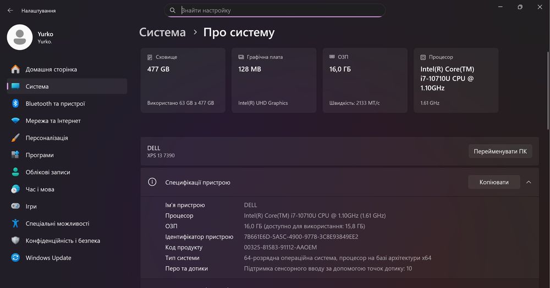The height and width of the screenshot is (288, 550).
Task: Click the XPS 13 7390 model text
Action: tap(161, 155)
